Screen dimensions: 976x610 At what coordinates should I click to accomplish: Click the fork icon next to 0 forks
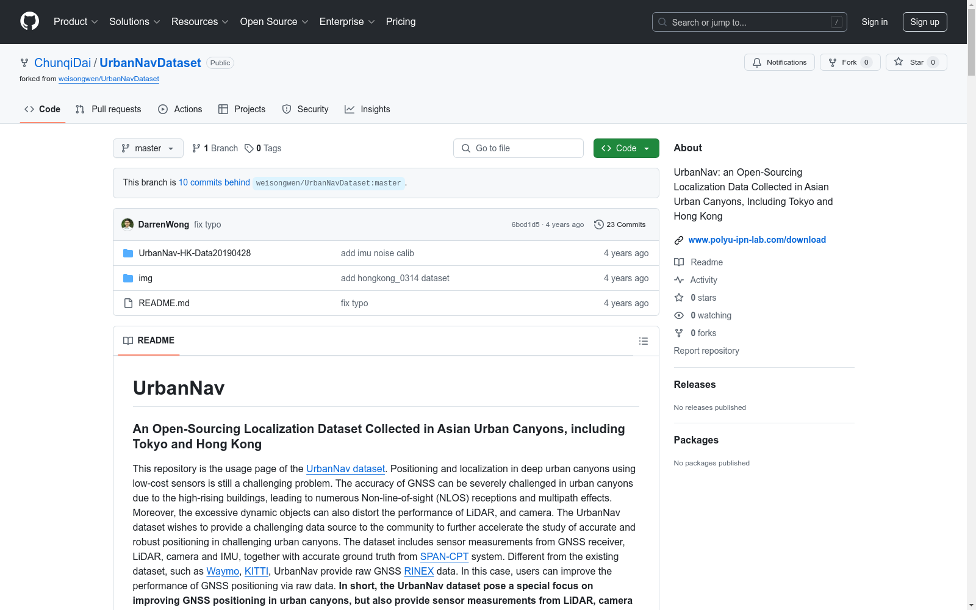(679, 333)
